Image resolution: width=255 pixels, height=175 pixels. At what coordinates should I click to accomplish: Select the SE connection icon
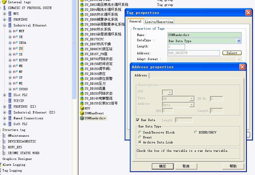(x=15, y=37)
